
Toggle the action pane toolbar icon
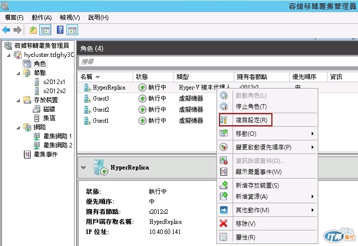pyautogui.click(x=72, y=30)
